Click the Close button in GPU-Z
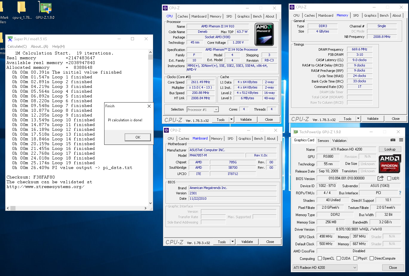Viewport: 409px width, 276px height. point(393,268)
